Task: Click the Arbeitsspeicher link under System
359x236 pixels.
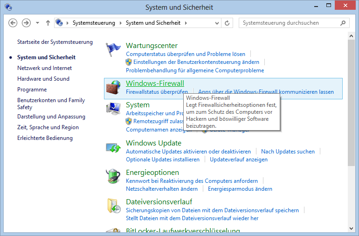Action: pyautogui.click(x=155, y=113)
